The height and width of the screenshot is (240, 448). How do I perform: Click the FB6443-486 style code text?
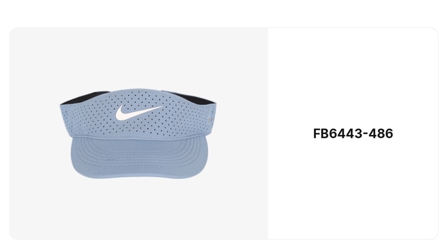click(x=353, y=133)
